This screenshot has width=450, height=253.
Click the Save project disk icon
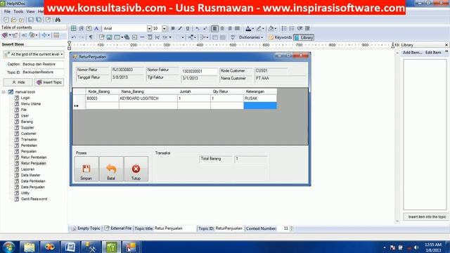(30, 20)
